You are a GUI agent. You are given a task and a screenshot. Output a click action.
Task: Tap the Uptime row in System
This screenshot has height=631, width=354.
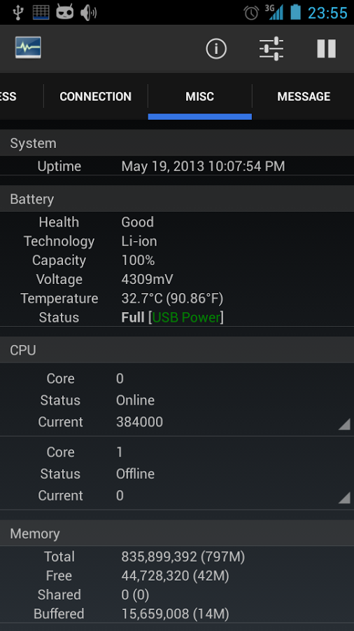point(177,166)
